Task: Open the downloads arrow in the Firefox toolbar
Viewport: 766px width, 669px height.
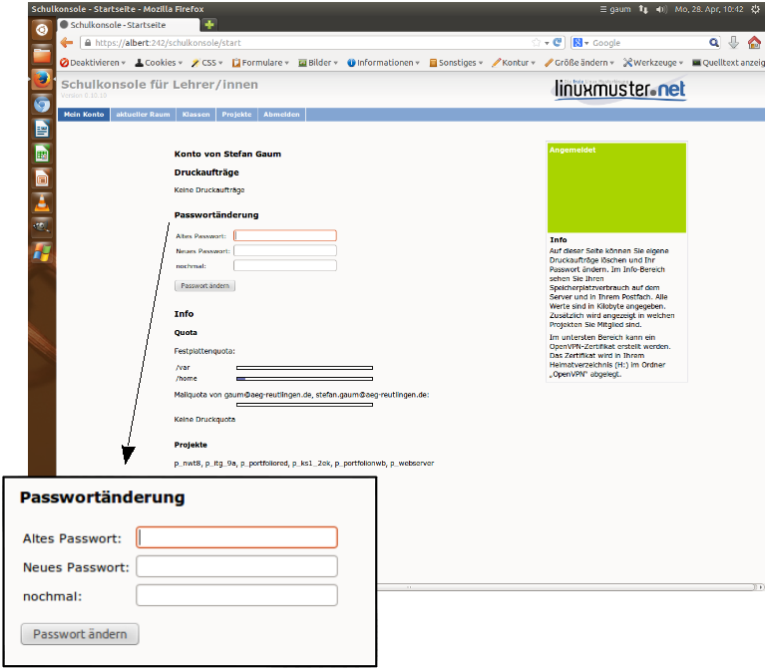Action: 734,43
